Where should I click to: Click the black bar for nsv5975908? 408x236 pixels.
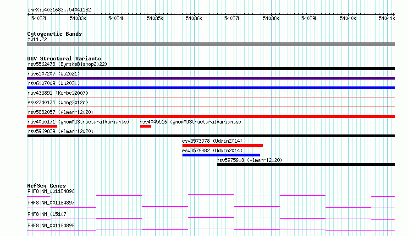[x=306, y=165]
